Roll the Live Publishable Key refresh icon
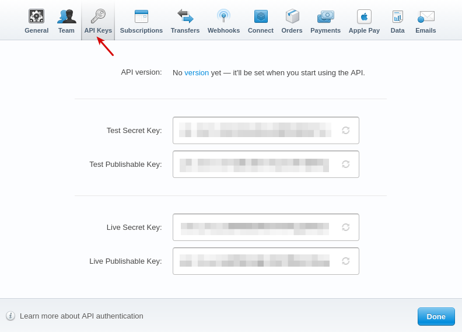The width and height of the screenshot is (462, 332). point(345,261)
